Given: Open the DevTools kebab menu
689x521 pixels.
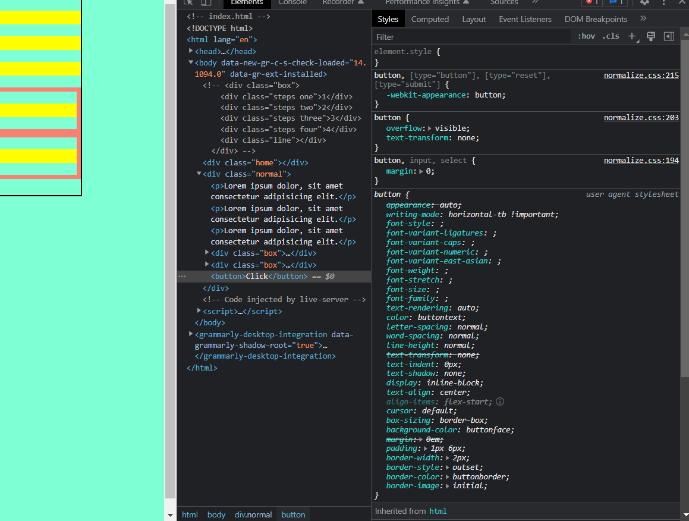Looking at the screenshot, I should pos(663,2).
